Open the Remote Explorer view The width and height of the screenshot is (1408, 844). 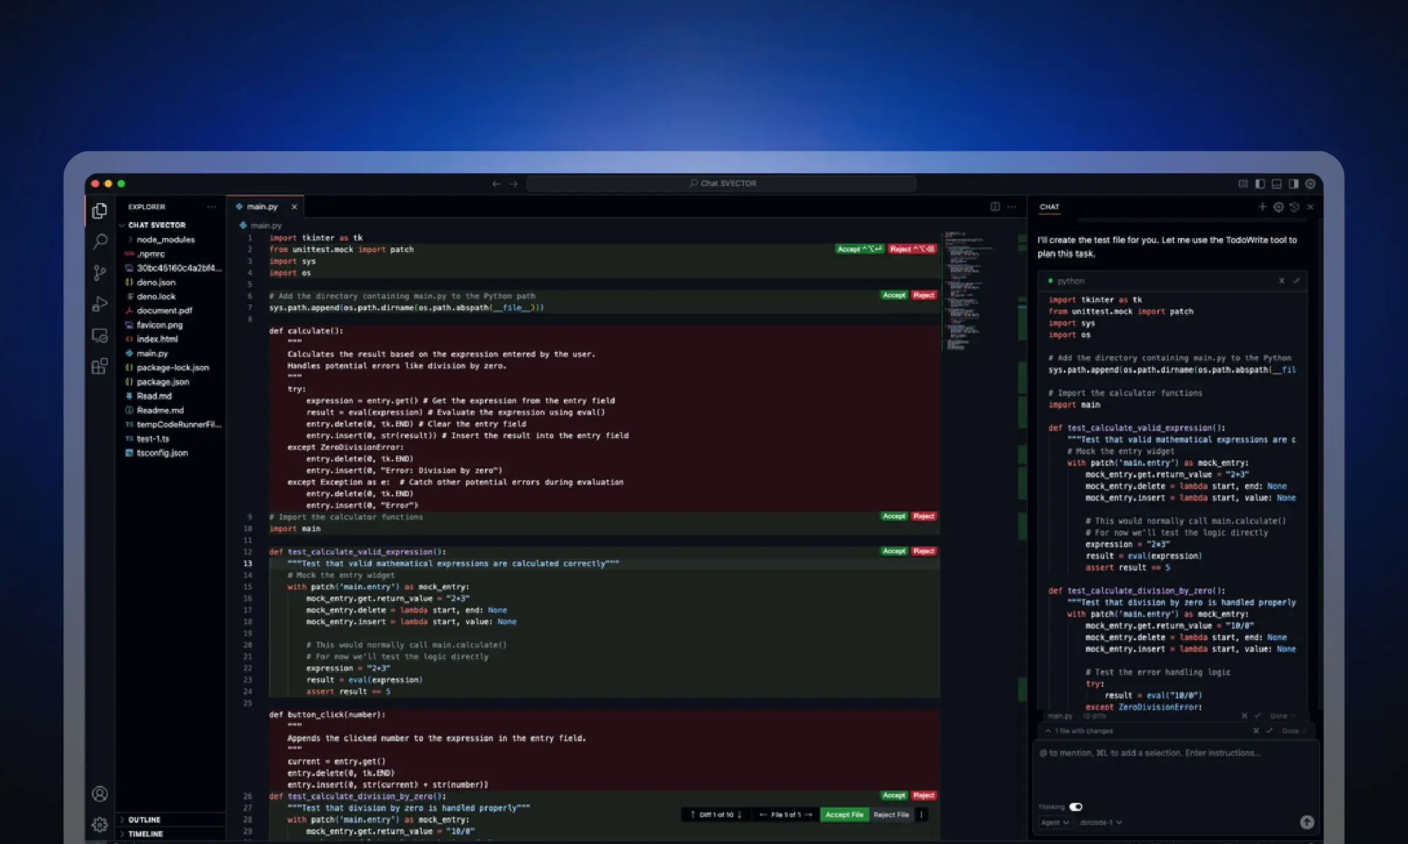pyautogui.click(x=100, y=335)
